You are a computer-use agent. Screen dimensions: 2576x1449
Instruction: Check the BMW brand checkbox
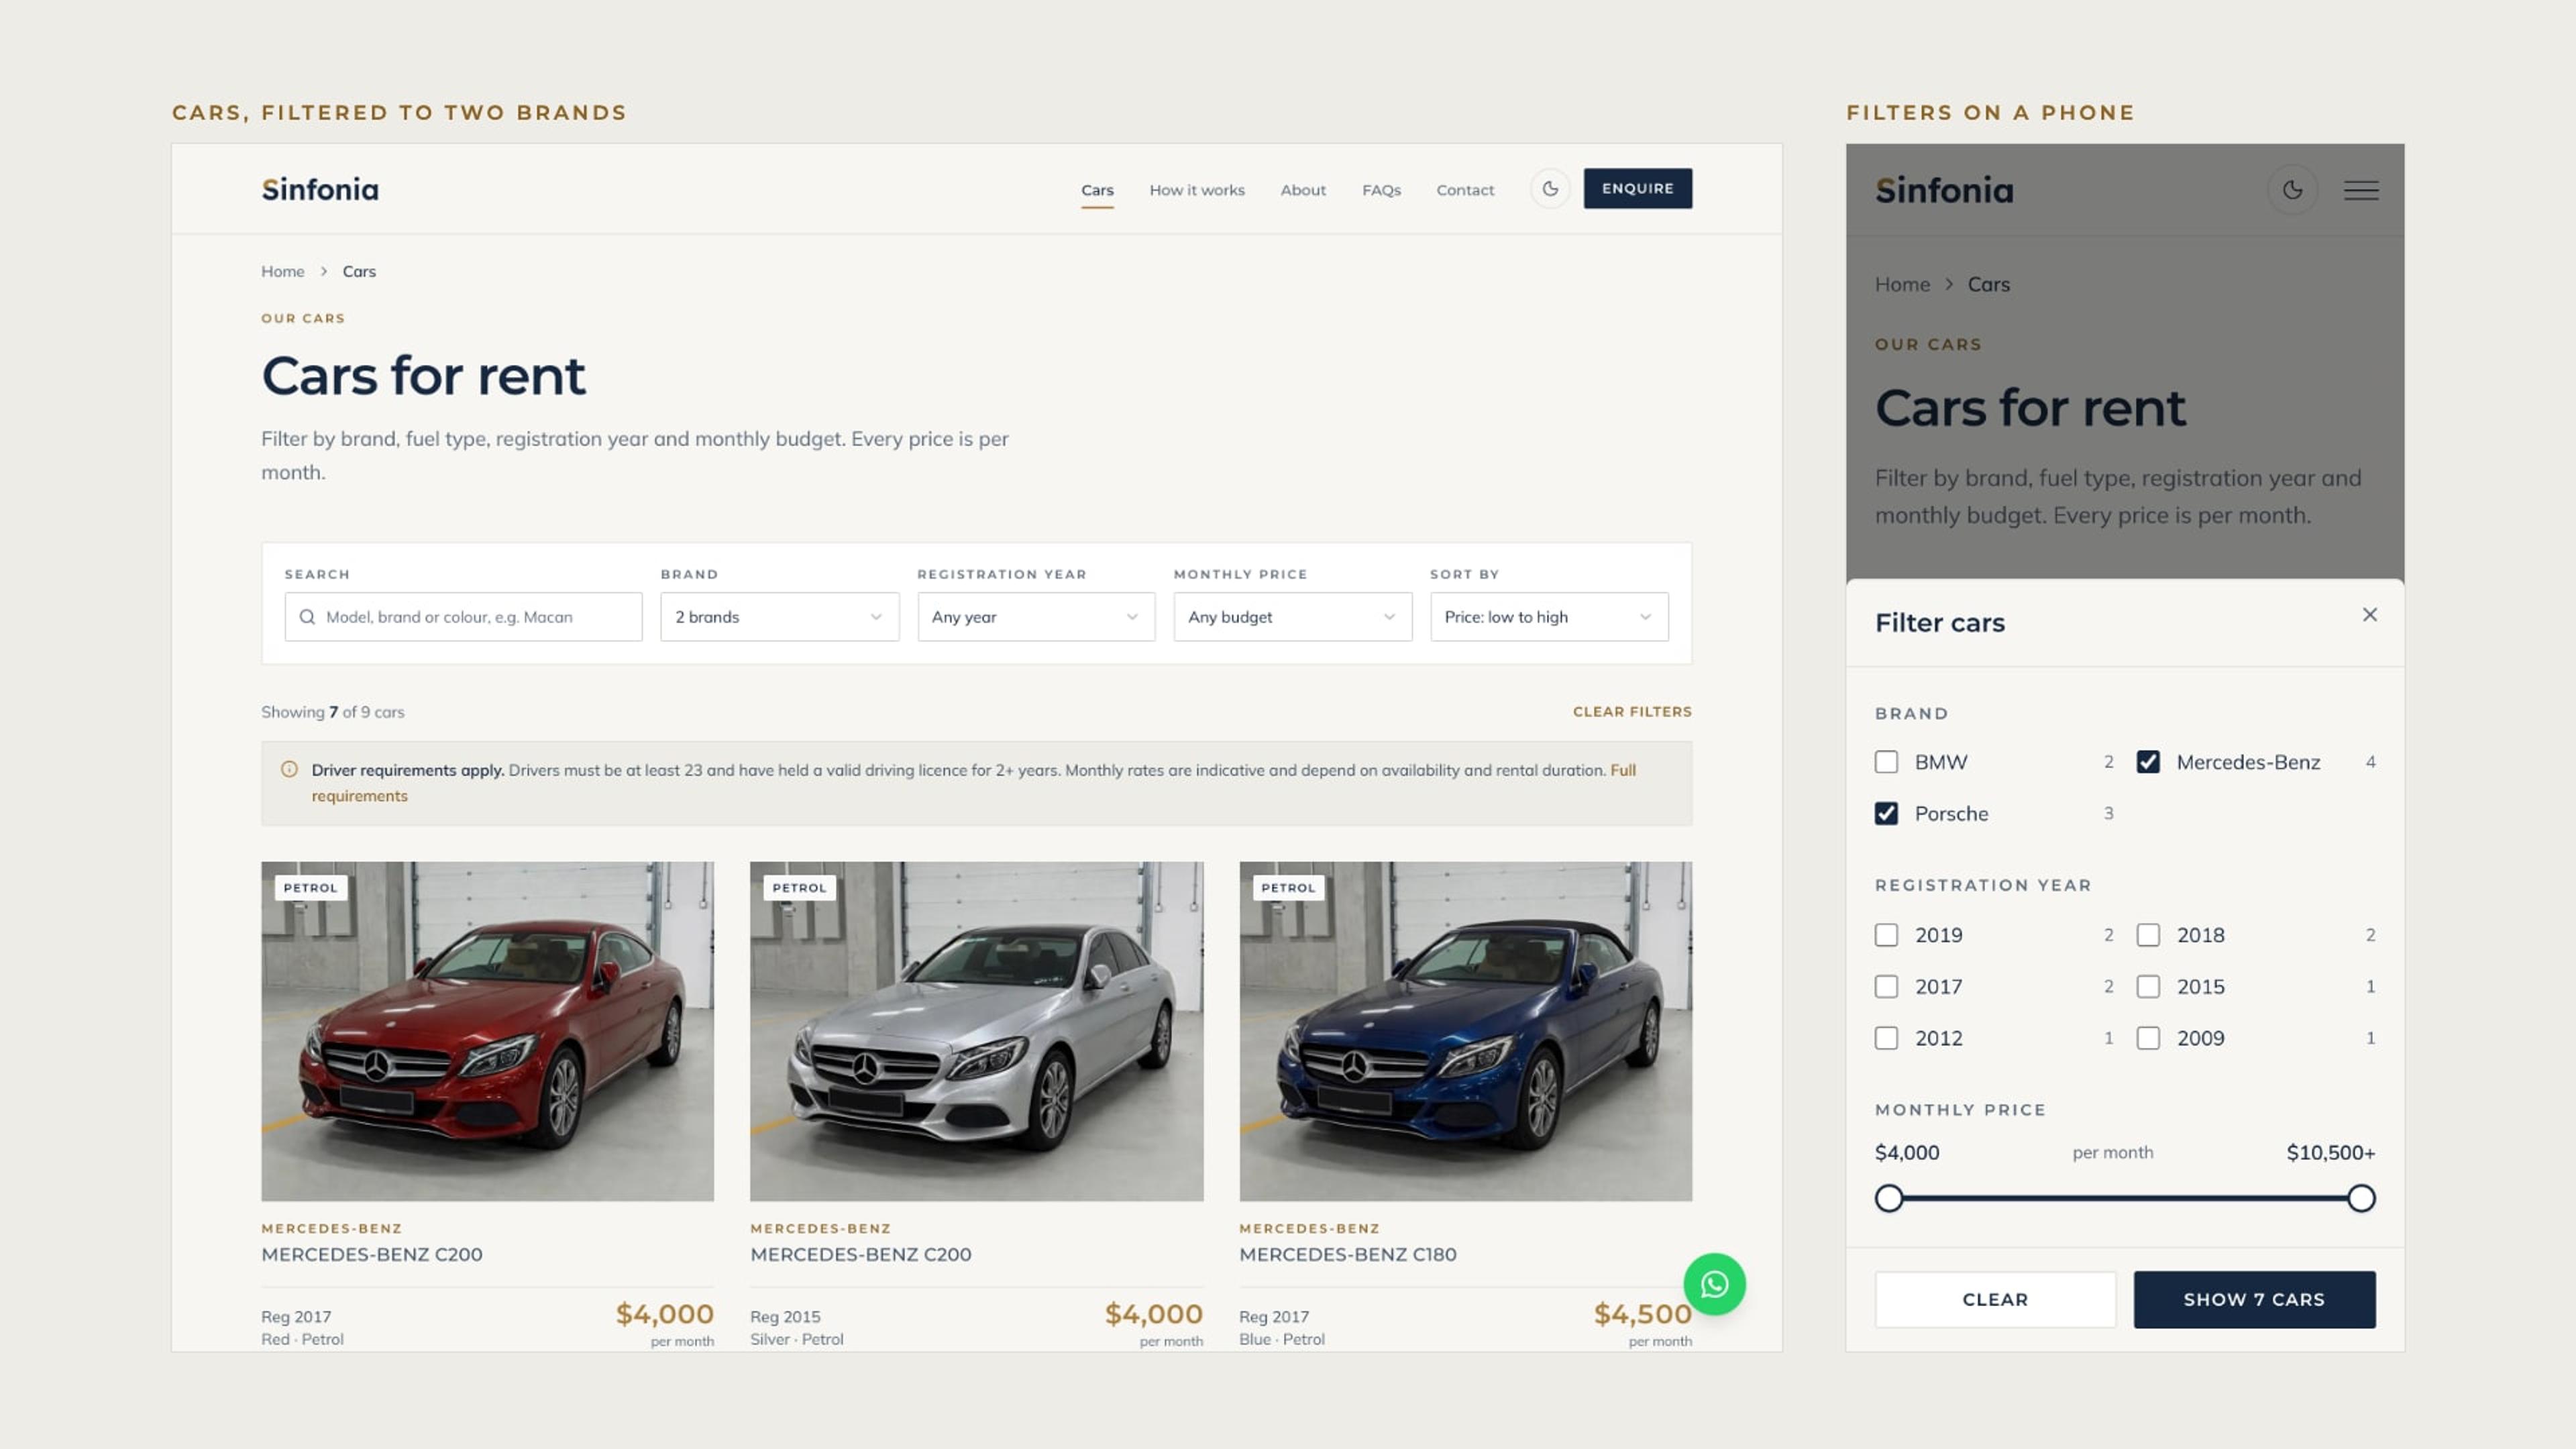[x=1886, y=762]
